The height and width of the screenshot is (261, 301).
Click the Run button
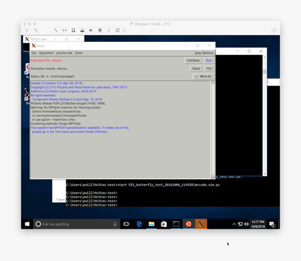click(x=209, y=61)
